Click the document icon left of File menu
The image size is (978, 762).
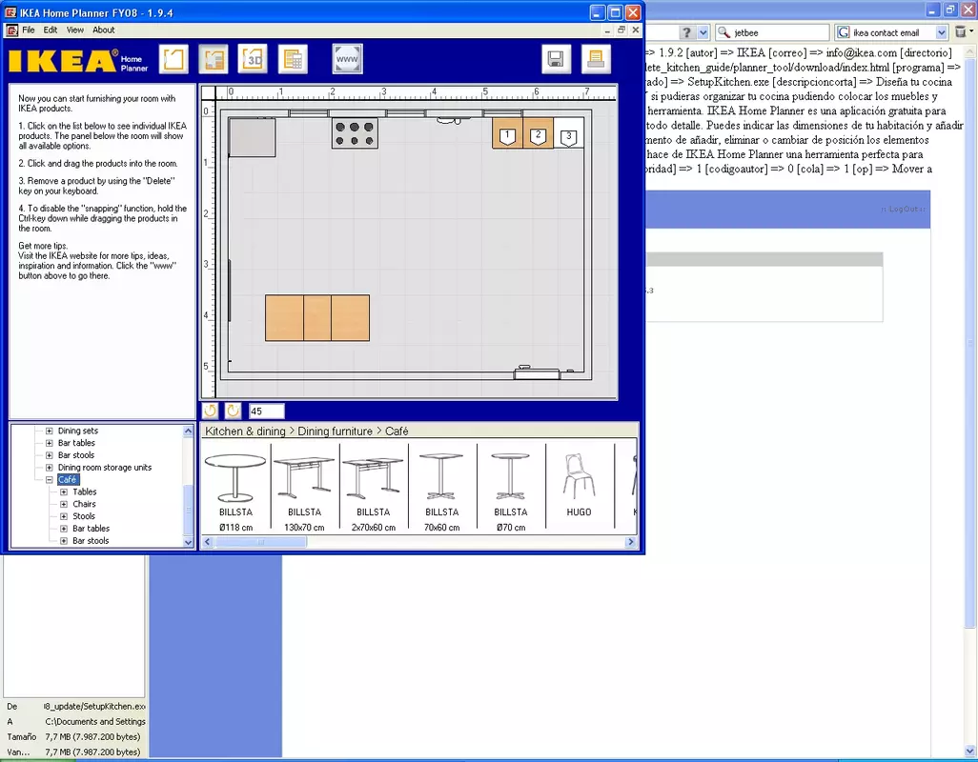(11, 30)
